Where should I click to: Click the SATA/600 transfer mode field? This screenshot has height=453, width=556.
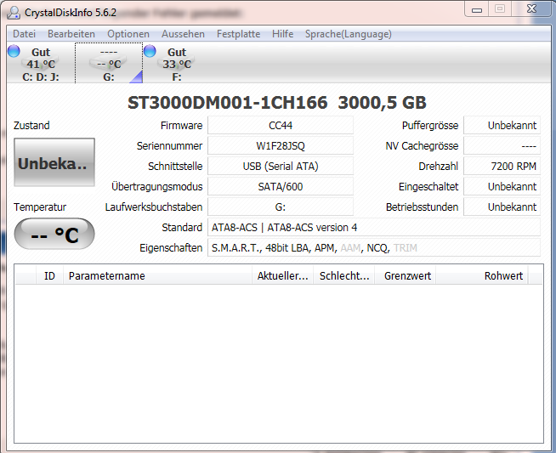click(281, 187)
